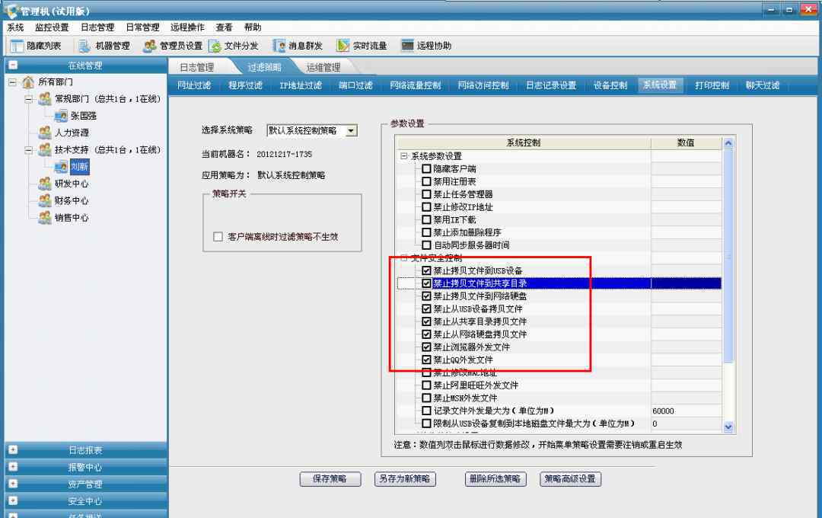
Task: Open the 选择系统策略 dropdown
Action: click(350, 131)
